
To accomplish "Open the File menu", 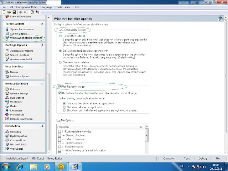I will pos(4,7).
